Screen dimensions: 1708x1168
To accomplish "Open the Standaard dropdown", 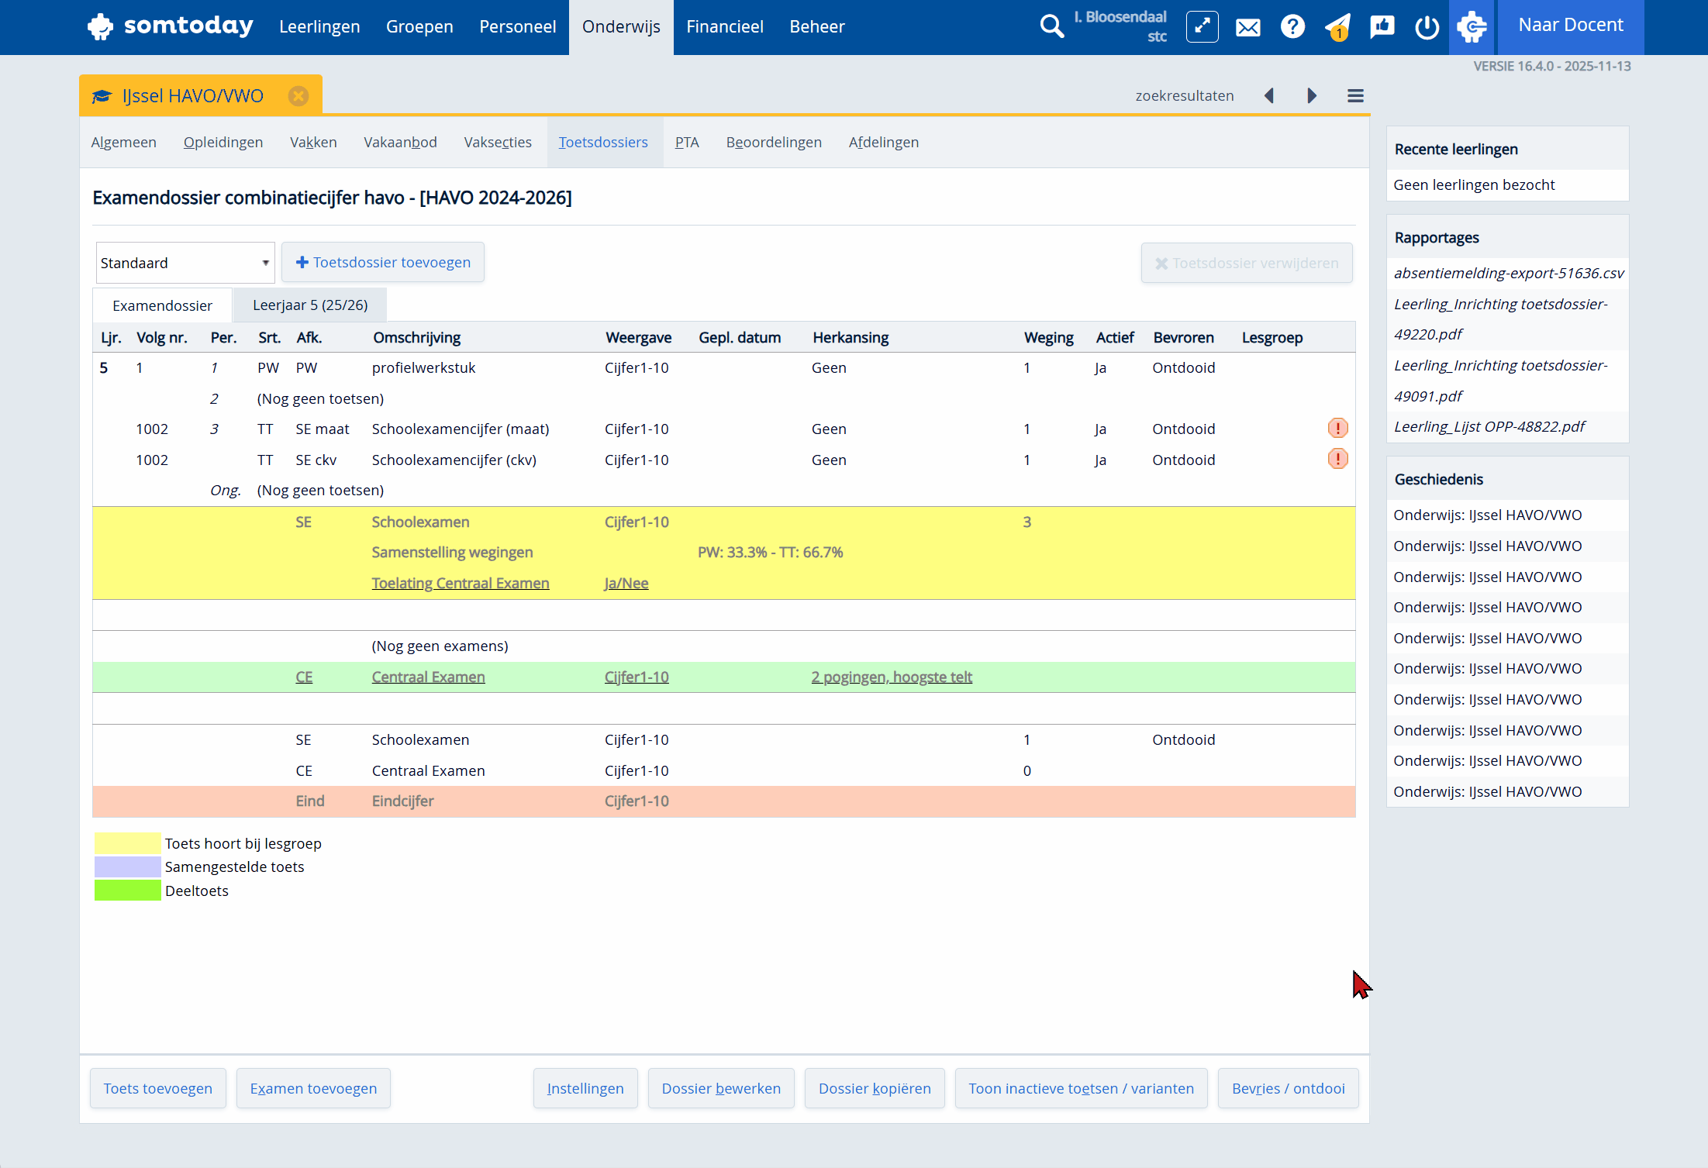I will click(x=185, y=263).
